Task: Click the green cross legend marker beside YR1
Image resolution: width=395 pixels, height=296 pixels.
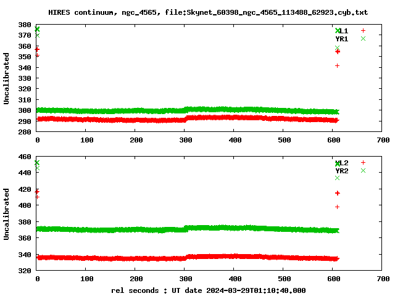Action: 363,38
